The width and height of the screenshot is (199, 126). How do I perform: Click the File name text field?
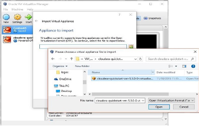118,100
